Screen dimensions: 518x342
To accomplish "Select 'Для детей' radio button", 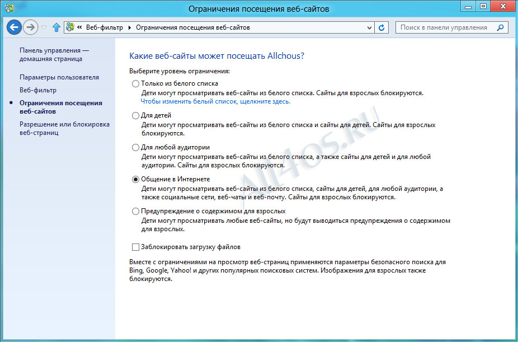I will click(x=135, y=116).
